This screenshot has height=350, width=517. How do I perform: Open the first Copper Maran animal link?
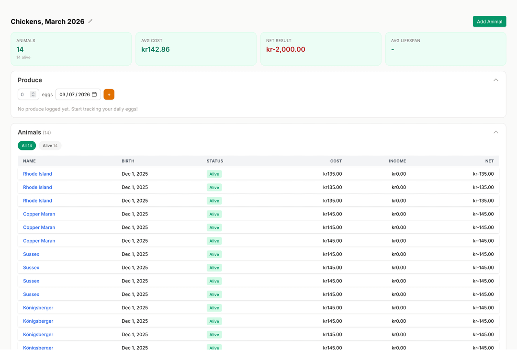tap(39, 214)
